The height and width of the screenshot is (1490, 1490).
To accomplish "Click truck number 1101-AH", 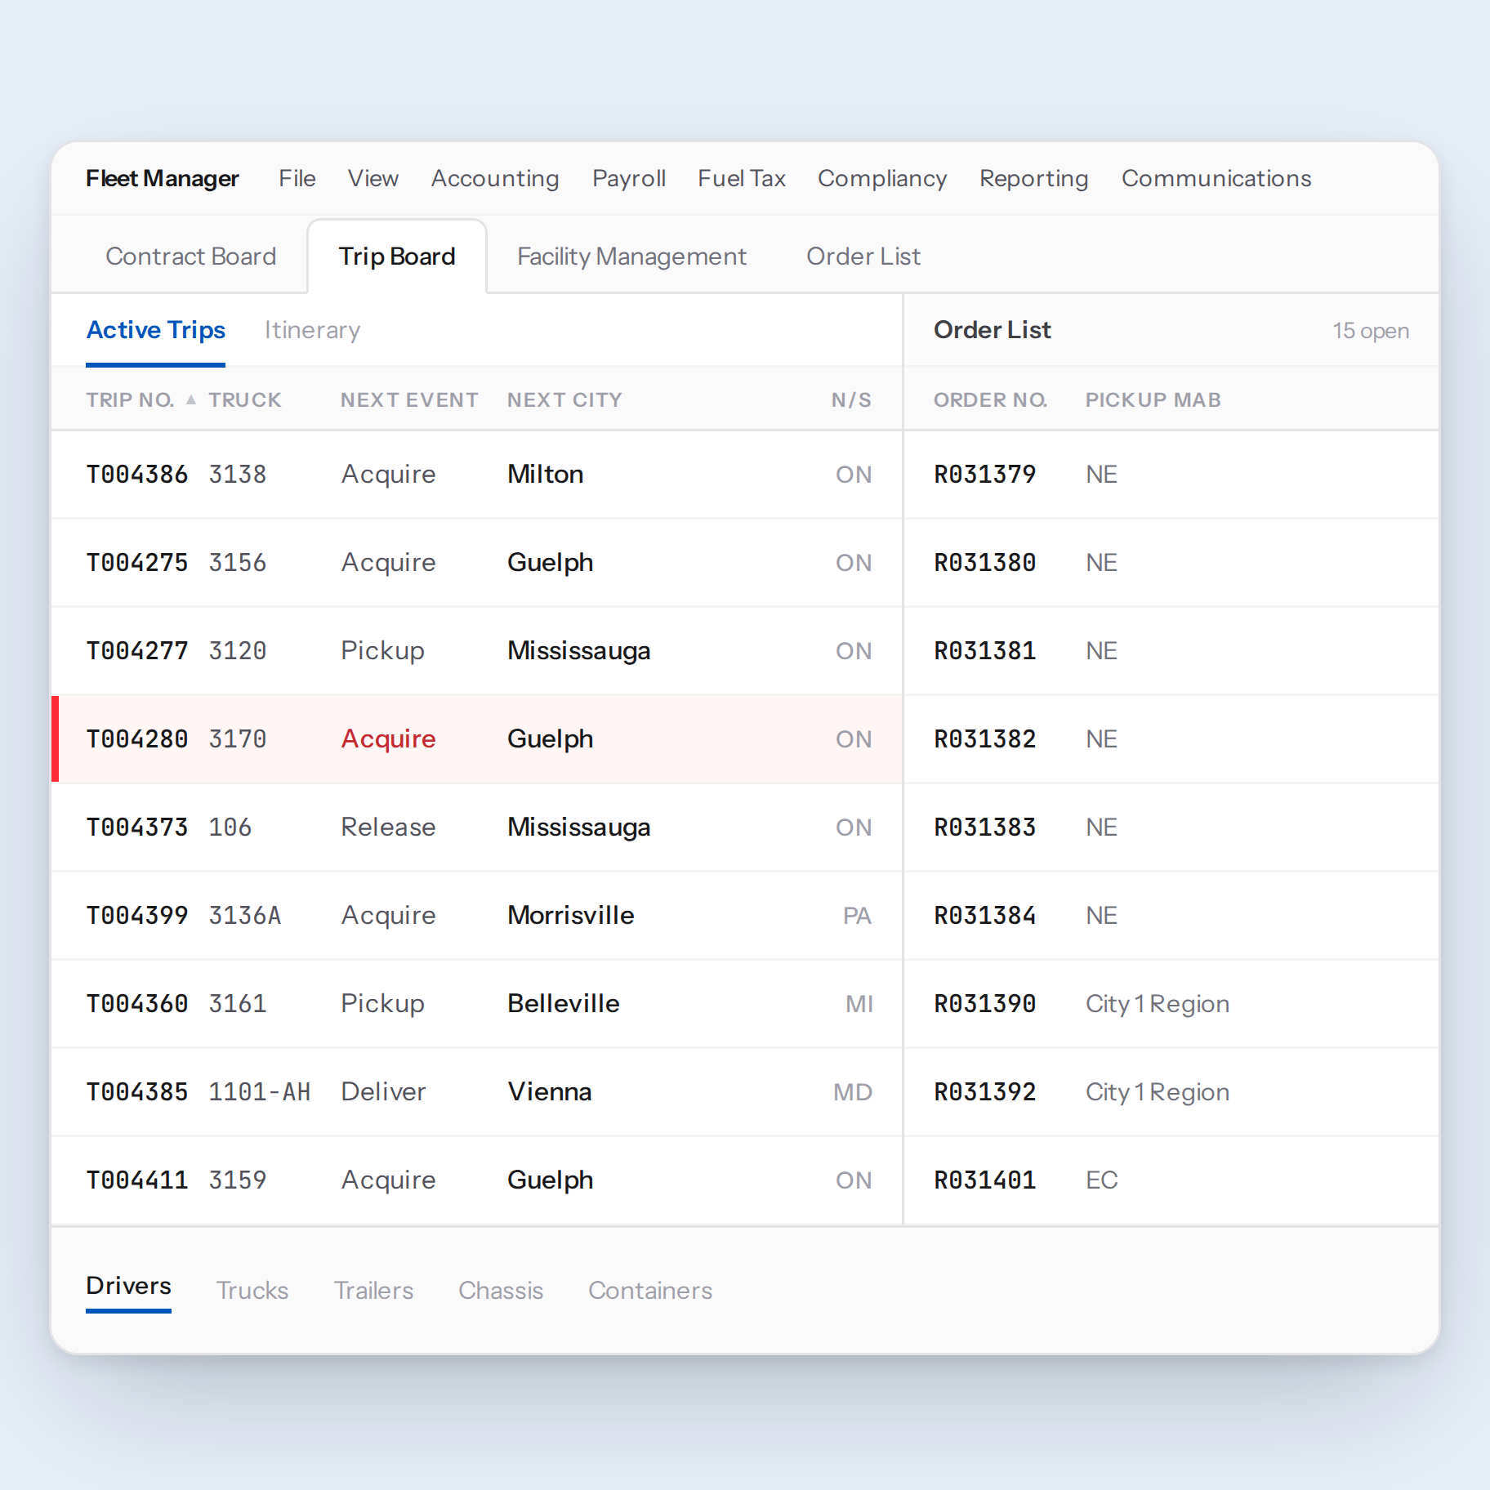I will coord(260,1092).
